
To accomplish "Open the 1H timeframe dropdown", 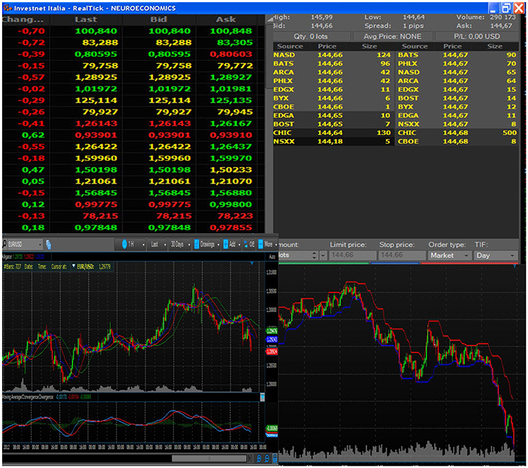I will click(144, 244).
